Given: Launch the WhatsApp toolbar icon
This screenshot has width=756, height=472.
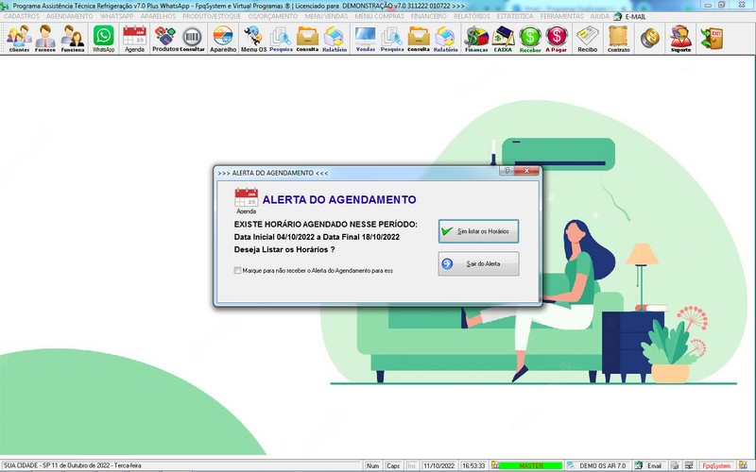Looking at the screenshot, I should click(103, 38).
